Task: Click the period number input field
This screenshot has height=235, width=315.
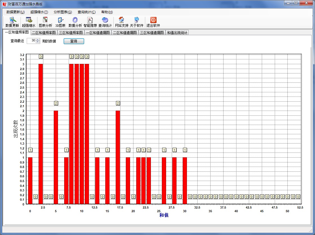Action: 31,41
